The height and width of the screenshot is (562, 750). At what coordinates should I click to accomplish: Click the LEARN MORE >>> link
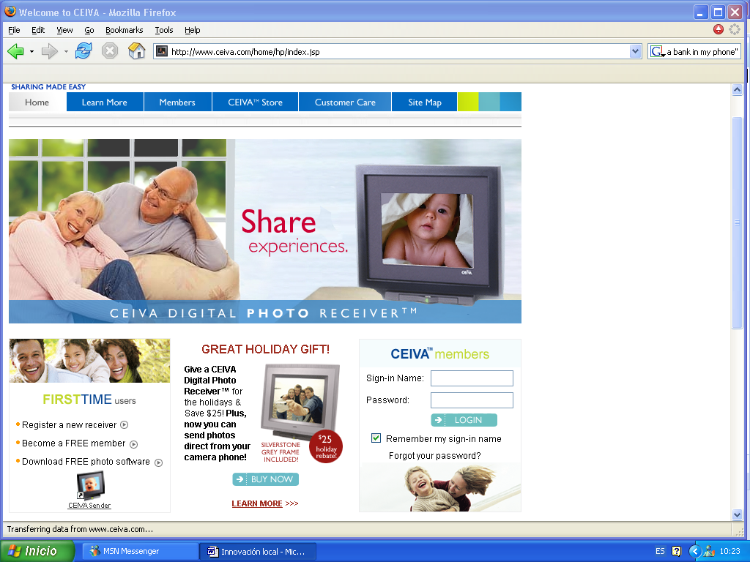coord(265,503)
